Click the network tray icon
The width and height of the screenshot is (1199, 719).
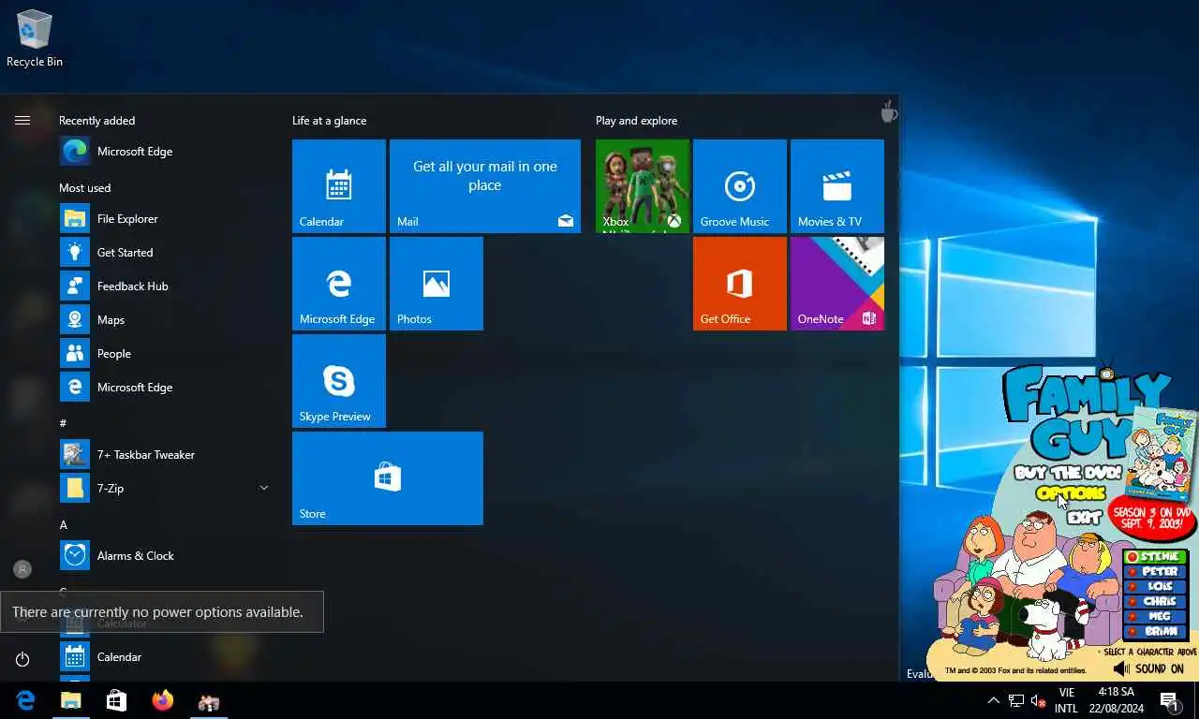1015,700
